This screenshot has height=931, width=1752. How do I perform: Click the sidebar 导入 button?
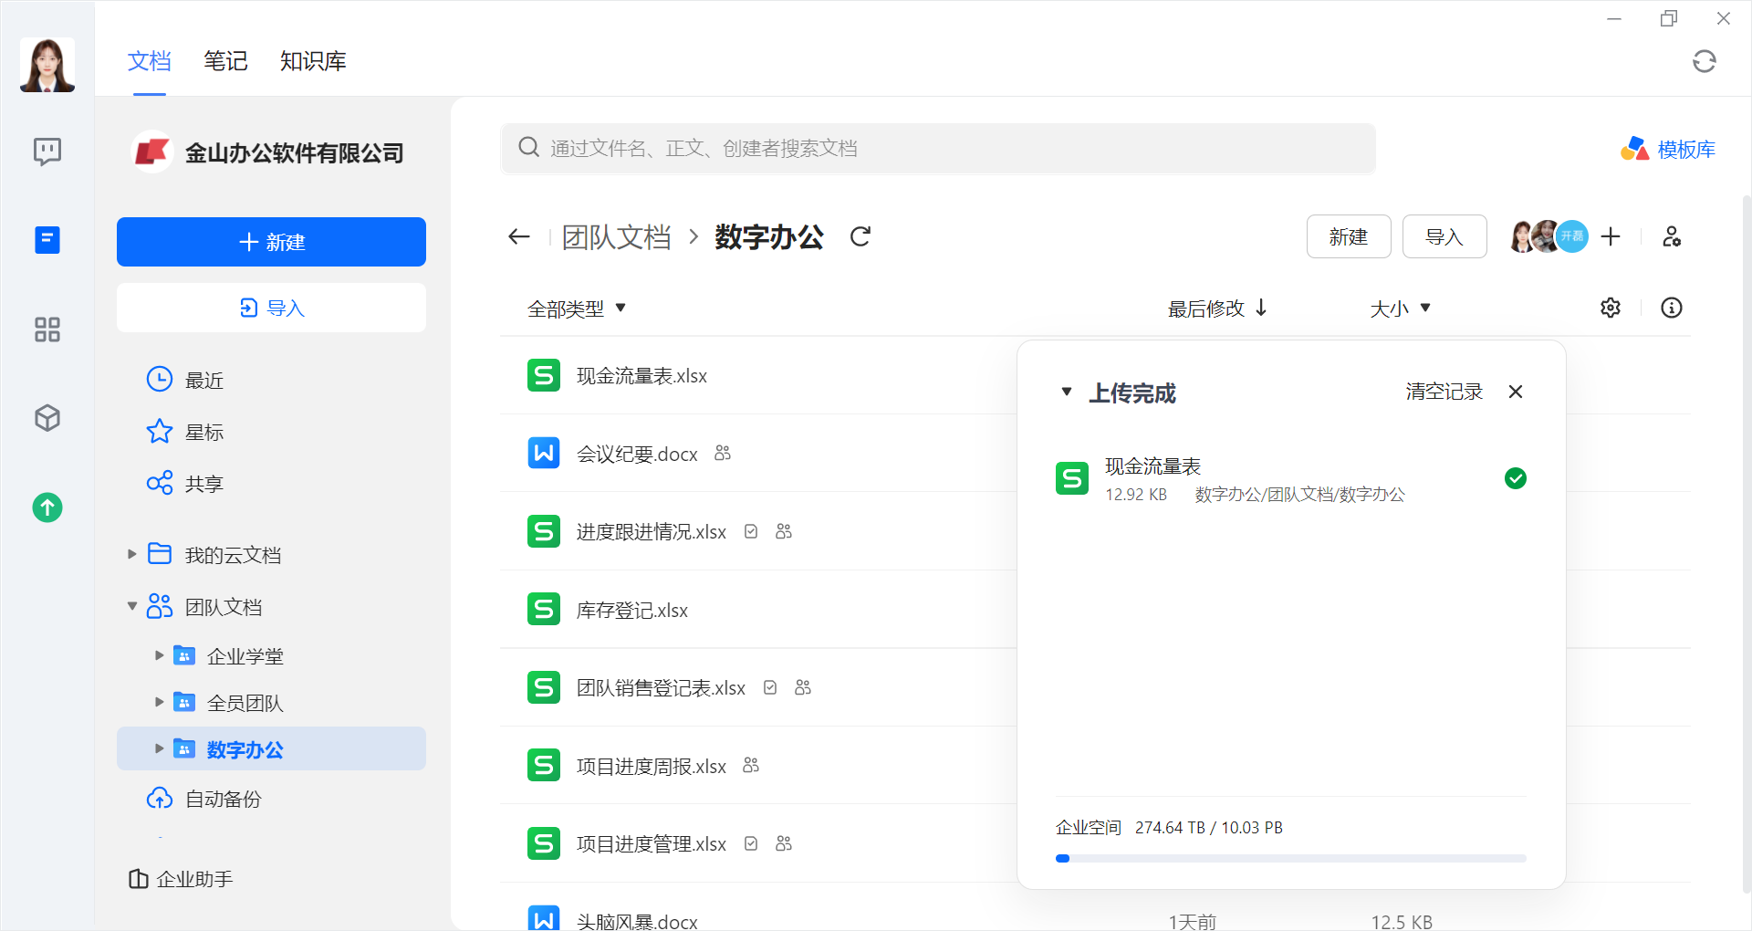coord(271,308)
